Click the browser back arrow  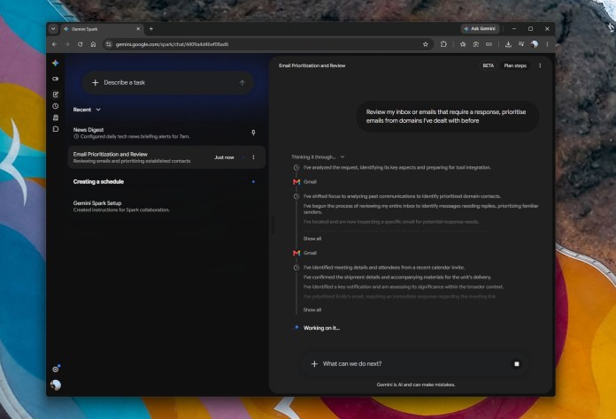click(x=55, y=44)
